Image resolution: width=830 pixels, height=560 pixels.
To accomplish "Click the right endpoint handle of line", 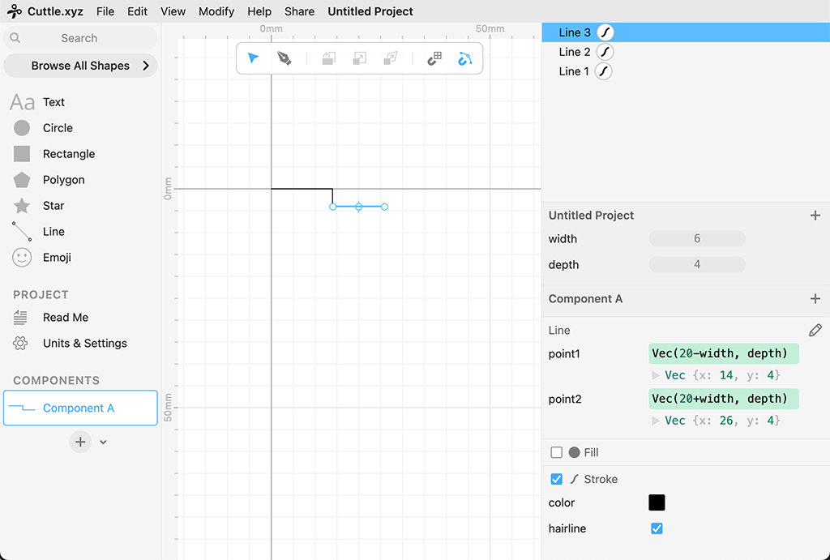I will (x=385, y=207).
